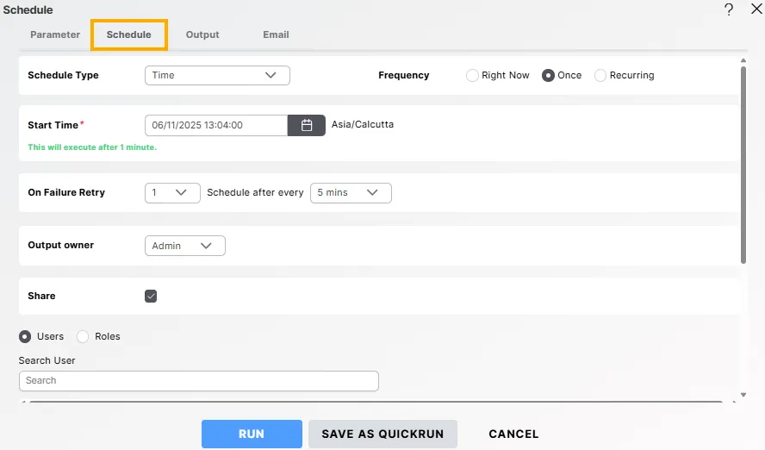Viewport: 765px width, 450px height.
Task: Click into the Search User field
Action: coord(198,380)
